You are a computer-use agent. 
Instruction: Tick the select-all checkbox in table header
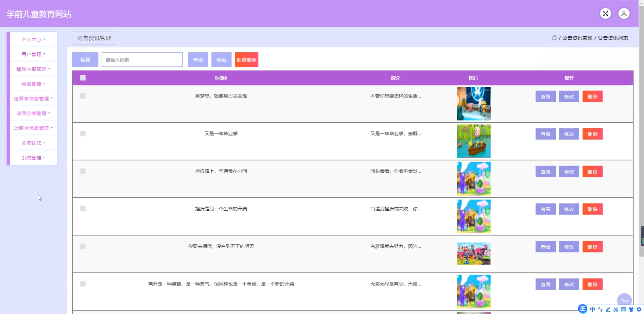pos(83,78)
